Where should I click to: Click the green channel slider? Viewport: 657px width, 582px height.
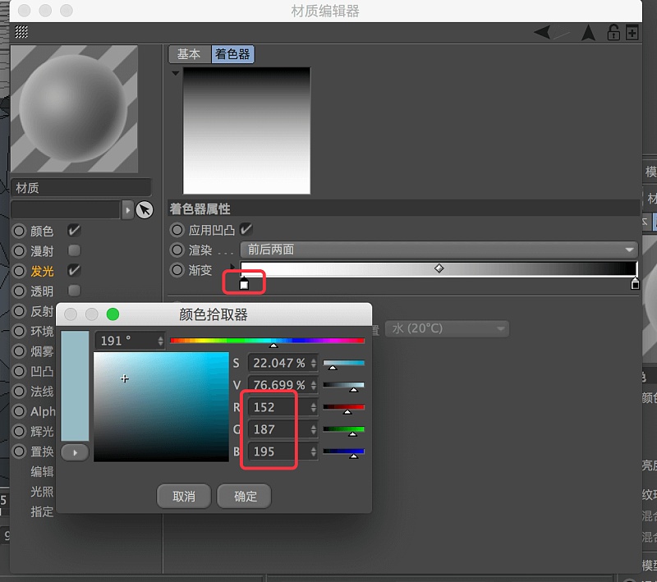(343, 429)
